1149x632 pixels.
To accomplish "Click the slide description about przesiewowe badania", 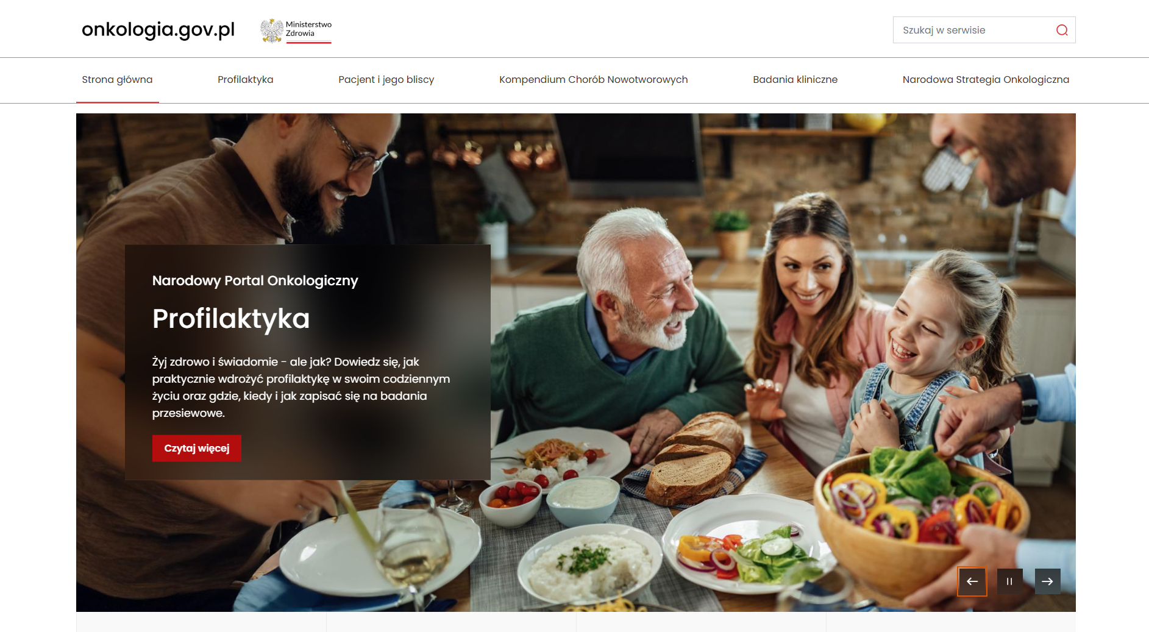I will [x=301, y=388].
